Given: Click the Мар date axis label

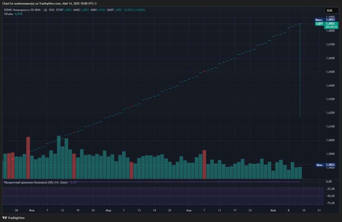Looking at the screenshot, I should [x=108, y=210].
